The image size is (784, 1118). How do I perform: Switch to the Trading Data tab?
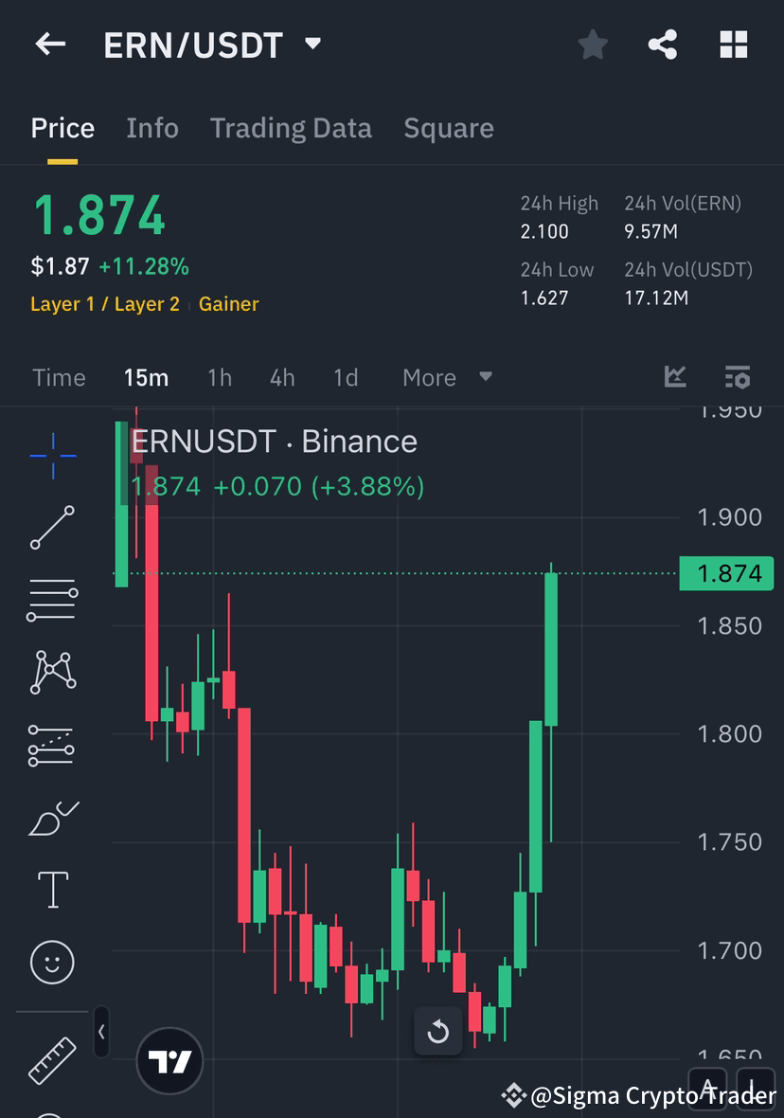291,128
